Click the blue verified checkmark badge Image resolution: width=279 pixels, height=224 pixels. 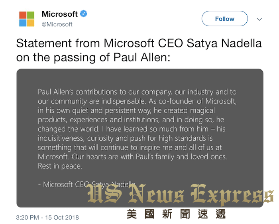pyautogui.click(x=84, y=14)
